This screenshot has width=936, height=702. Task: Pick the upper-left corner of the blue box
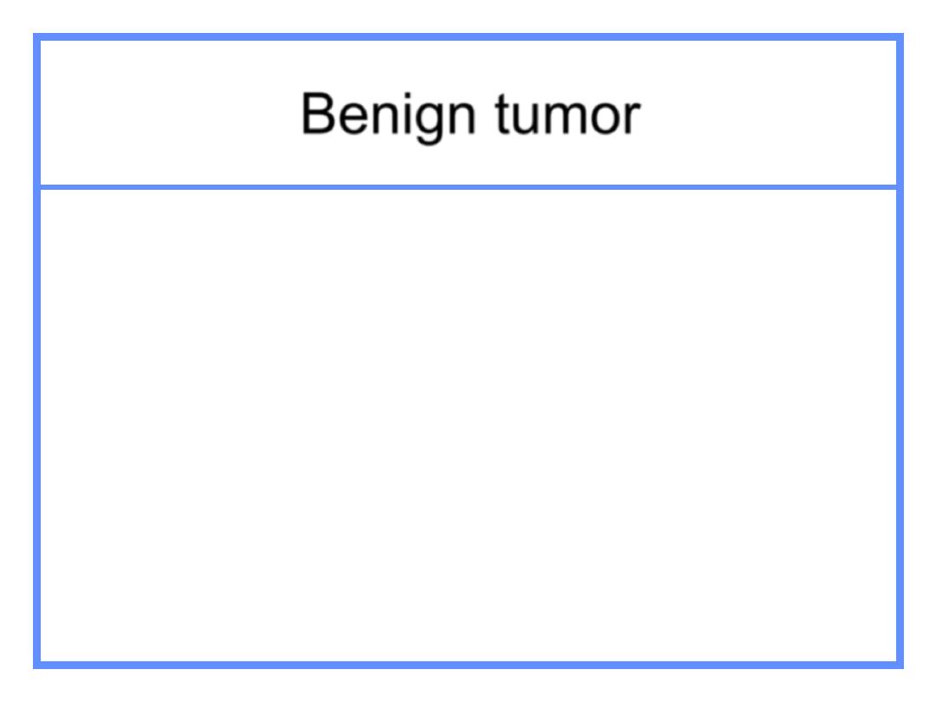[37, 37]
